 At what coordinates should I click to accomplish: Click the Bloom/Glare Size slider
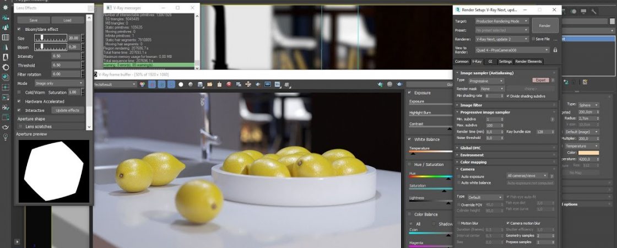click(x=50, y=38)
